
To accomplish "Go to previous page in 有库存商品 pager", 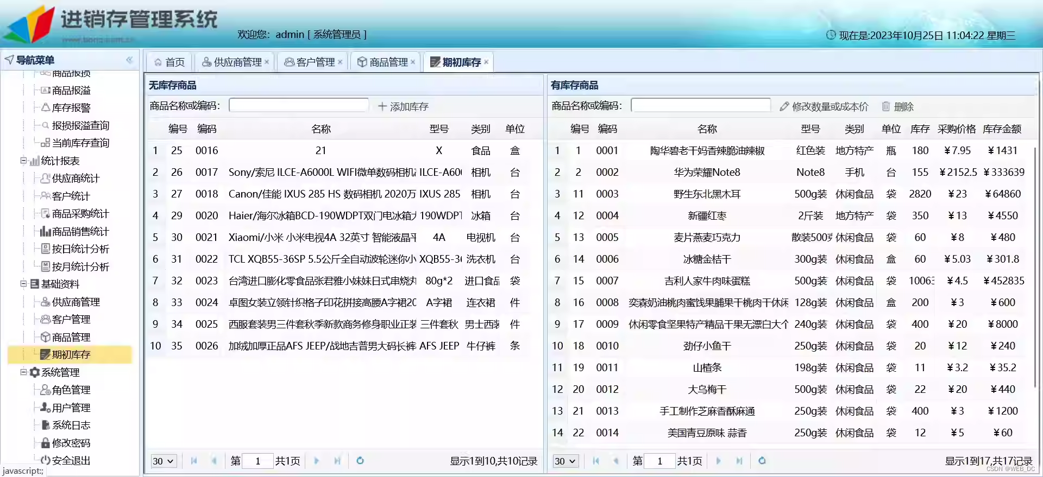I will coord(616,461).
